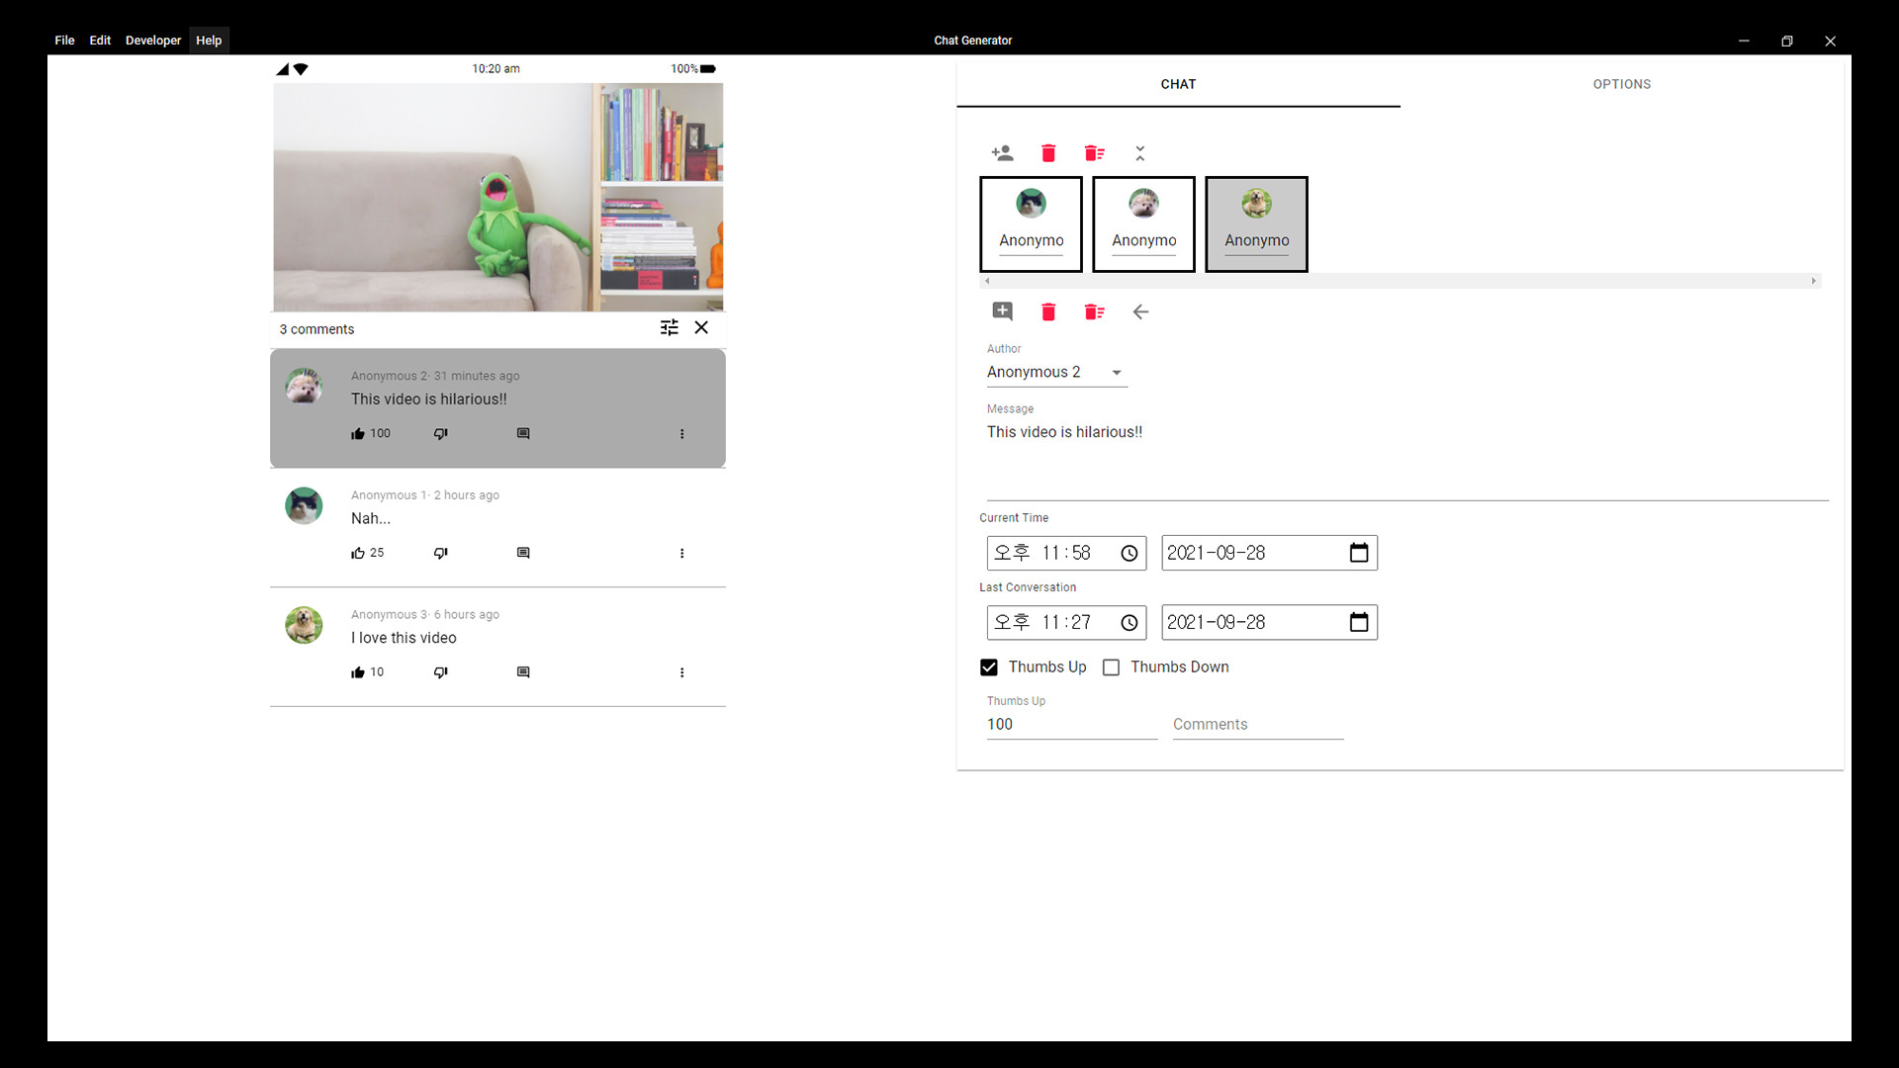This screenshot has height=1068, width=1899.
Task: Open the Current Time date calendar picker
Action: click(1360, 553)
